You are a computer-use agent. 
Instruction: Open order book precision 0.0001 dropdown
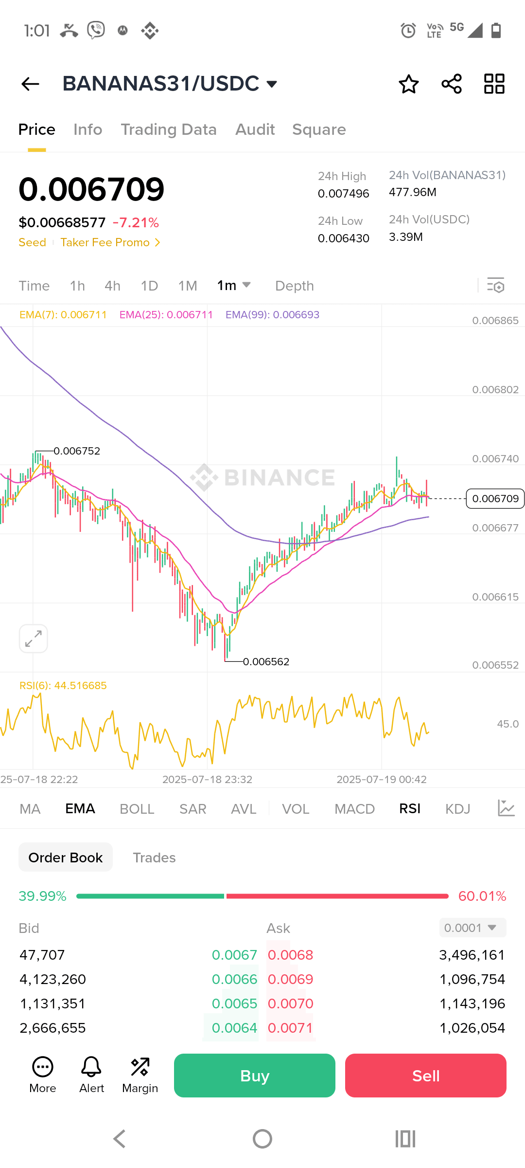pyautogui.click(x=472, y=928)
